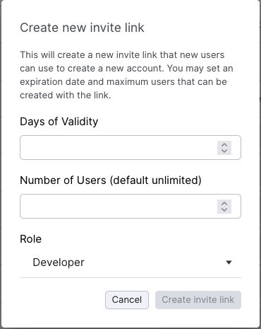Click gray spinner box in Days of Validity

click(224, 148)
